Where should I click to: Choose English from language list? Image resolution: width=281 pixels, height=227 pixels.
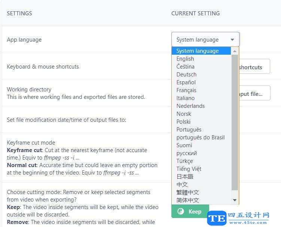185,59
